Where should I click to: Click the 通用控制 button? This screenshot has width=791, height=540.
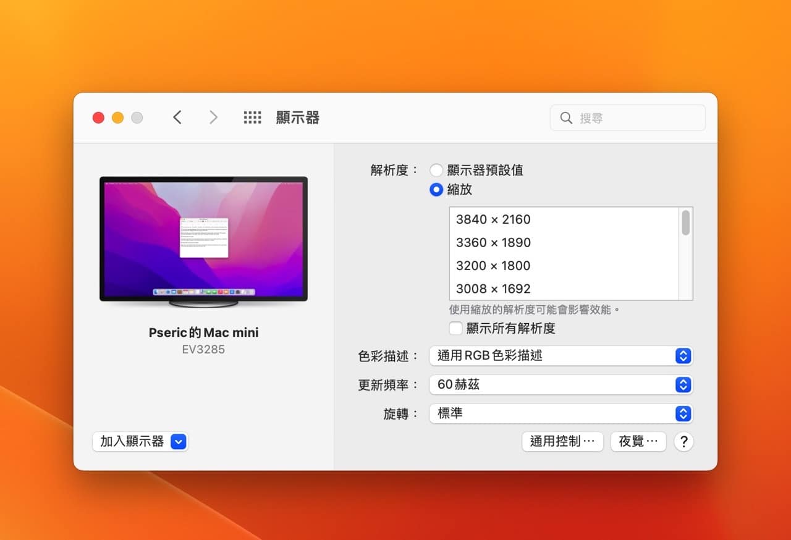(562, 441)
